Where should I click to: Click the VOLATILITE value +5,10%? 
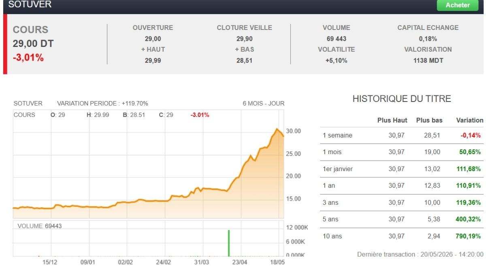pyautogui.click(x=336, y=61)
